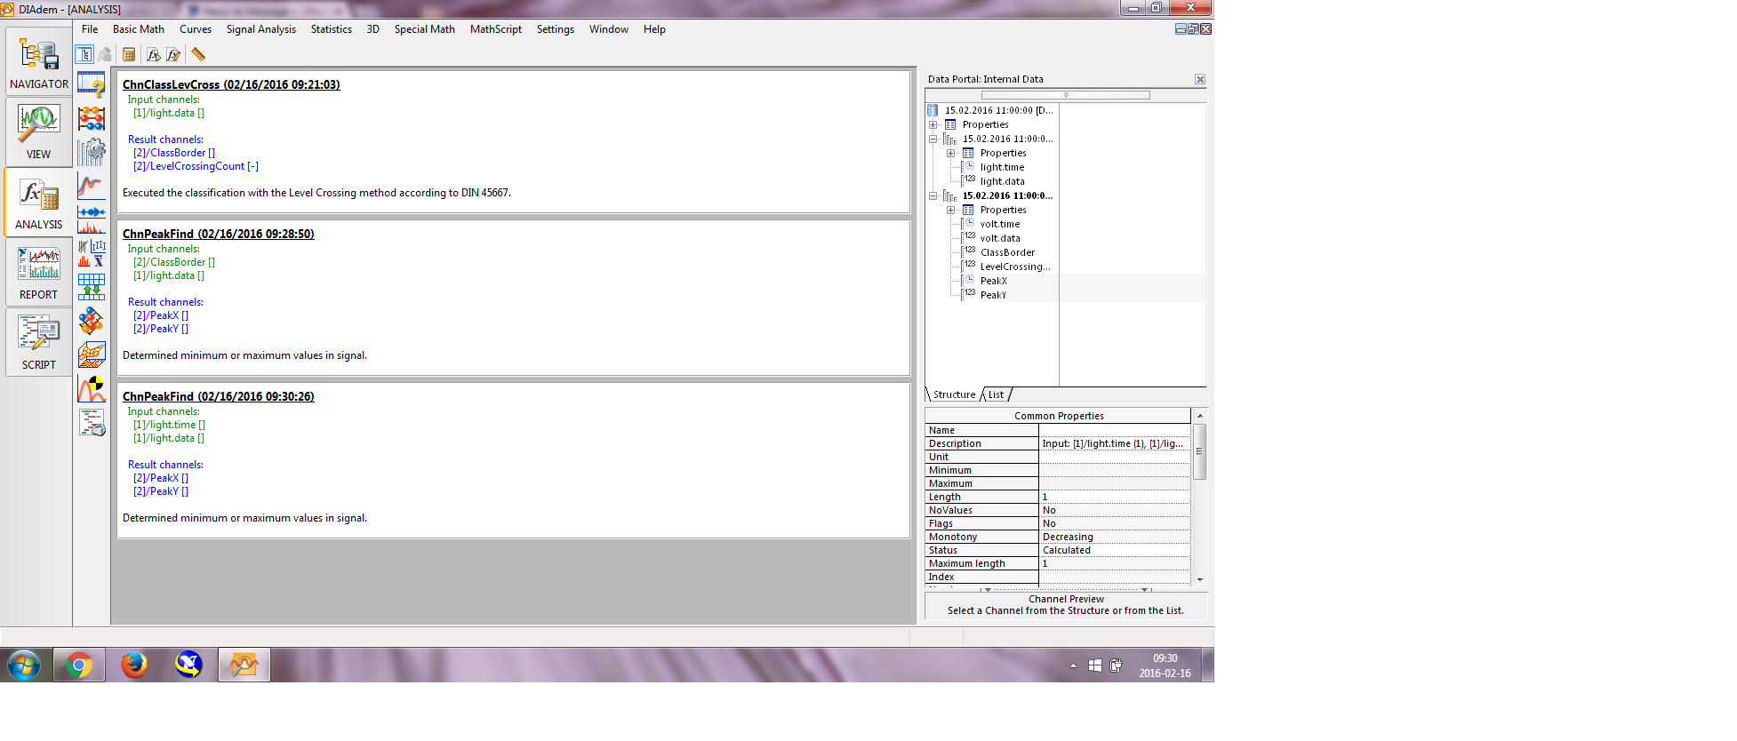Open the 3D surface plot function group
This screenshot has width=1737, height=741.
pos(91,355)
